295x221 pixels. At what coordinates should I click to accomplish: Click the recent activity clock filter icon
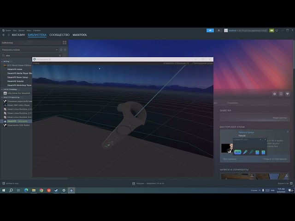pyautogui.click(x=61, y=50)
